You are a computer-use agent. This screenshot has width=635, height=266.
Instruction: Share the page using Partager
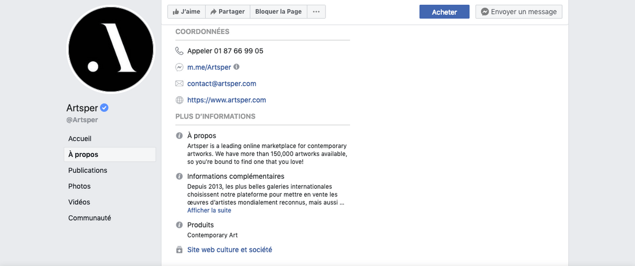tap(227, 12)
